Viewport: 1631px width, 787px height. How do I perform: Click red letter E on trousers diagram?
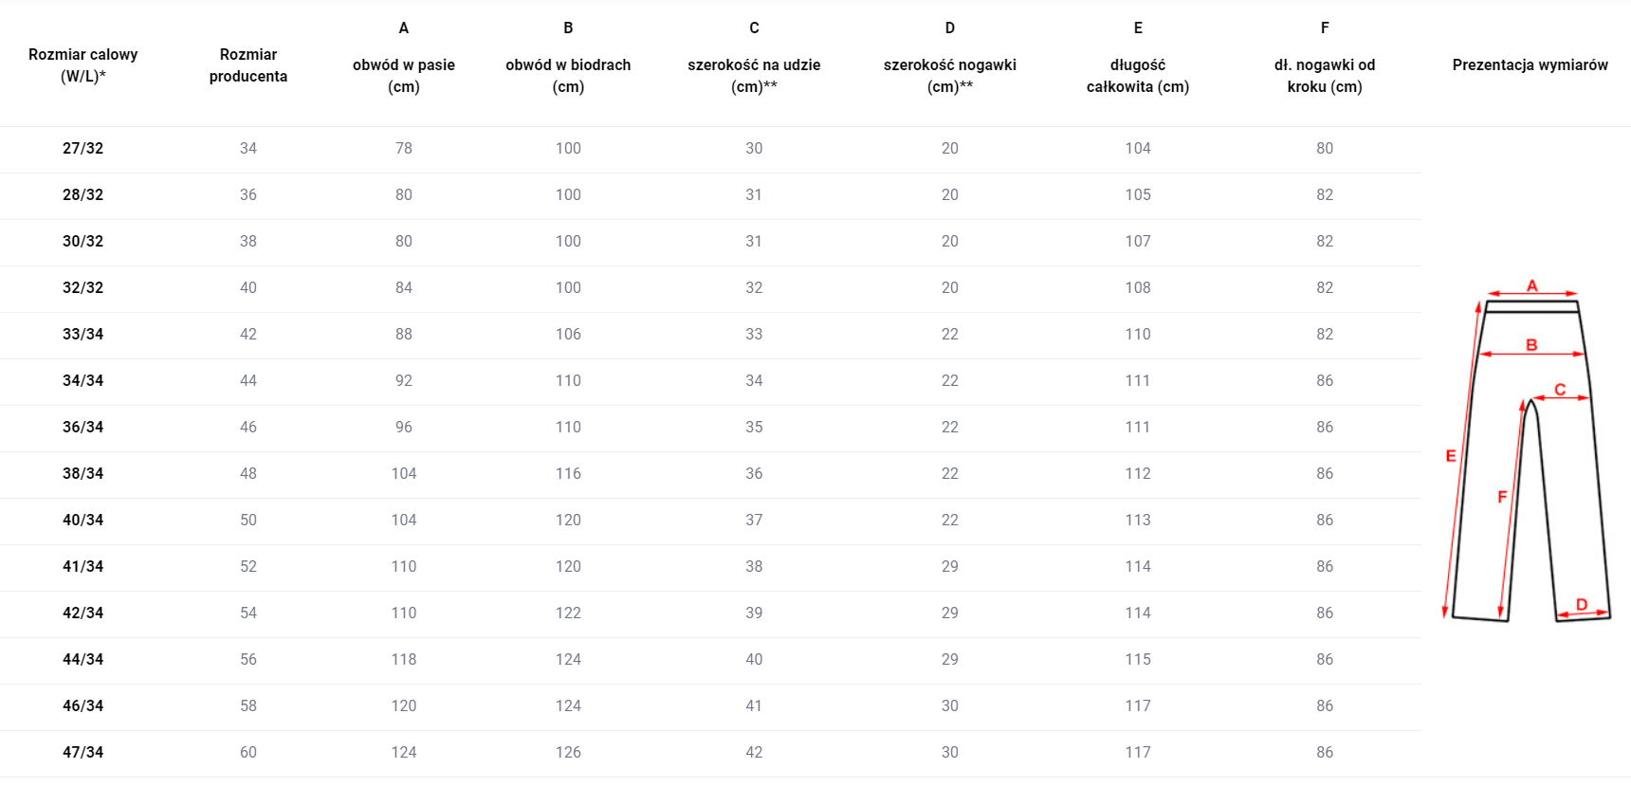pyautogui.click(x=1451, y=456)
